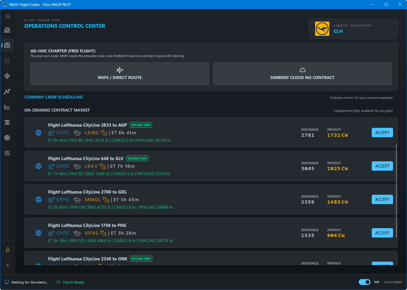Open the company building sidebar icon
407x290 pixels.
7,30
